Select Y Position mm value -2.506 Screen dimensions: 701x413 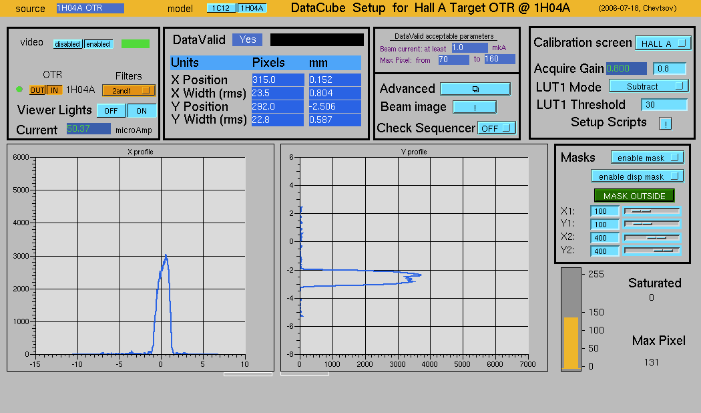[335, 106]
